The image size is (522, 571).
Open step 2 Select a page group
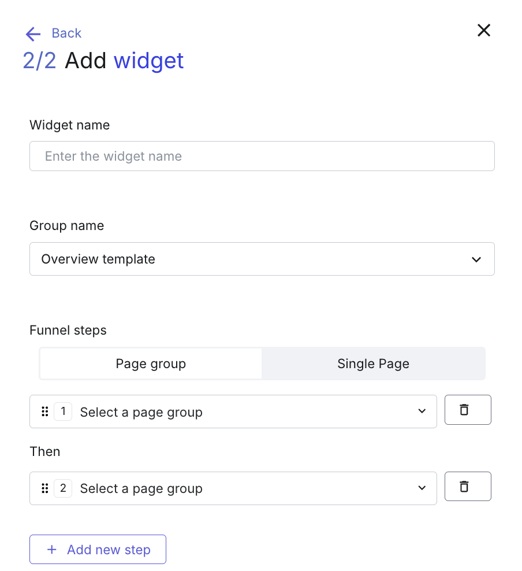(x=233, y=488)
